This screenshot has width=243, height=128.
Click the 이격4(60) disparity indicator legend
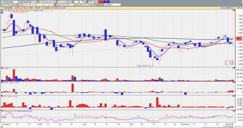(x=25, y=111)
